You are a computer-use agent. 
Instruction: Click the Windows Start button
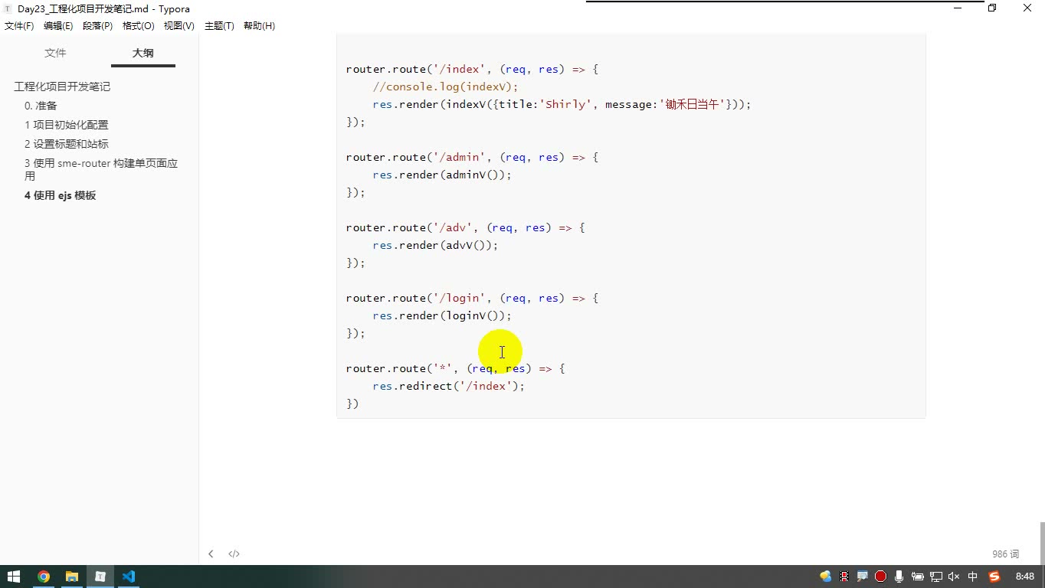click(x=14, y=577)
